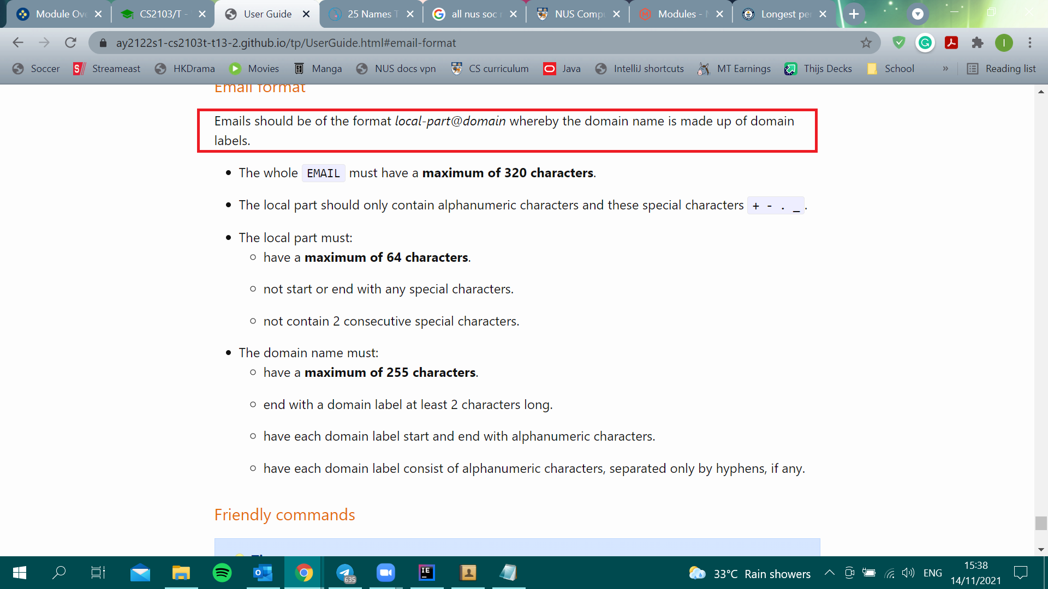Expand the hidden bookmarks overflow chevron

(x=945, y=69)
